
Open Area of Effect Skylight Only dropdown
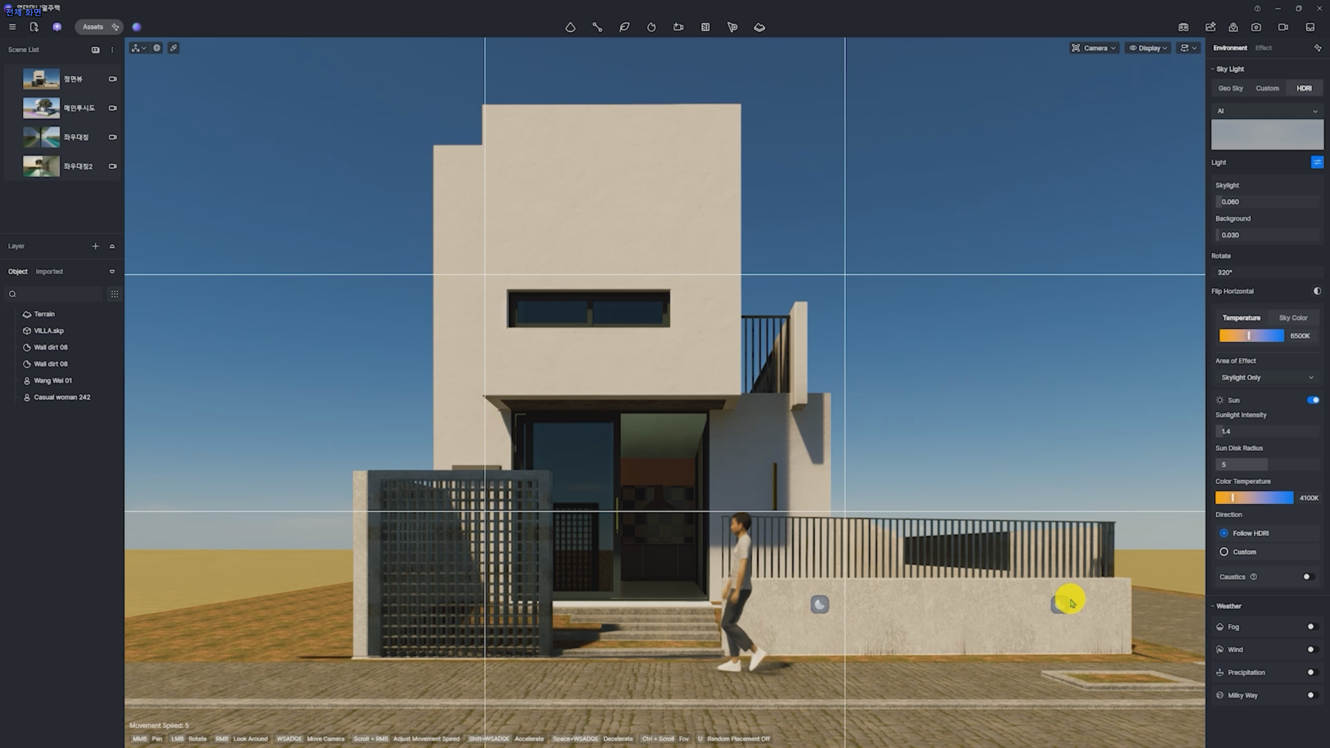point(1267,378)
